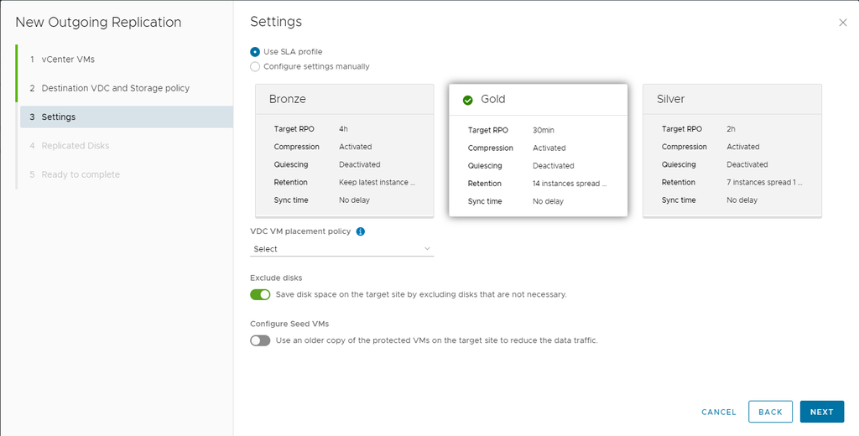The width and height of the screenshot is (859, 436).
Task: Click the Ready to complete step
Action: click(x=81, y=174)
